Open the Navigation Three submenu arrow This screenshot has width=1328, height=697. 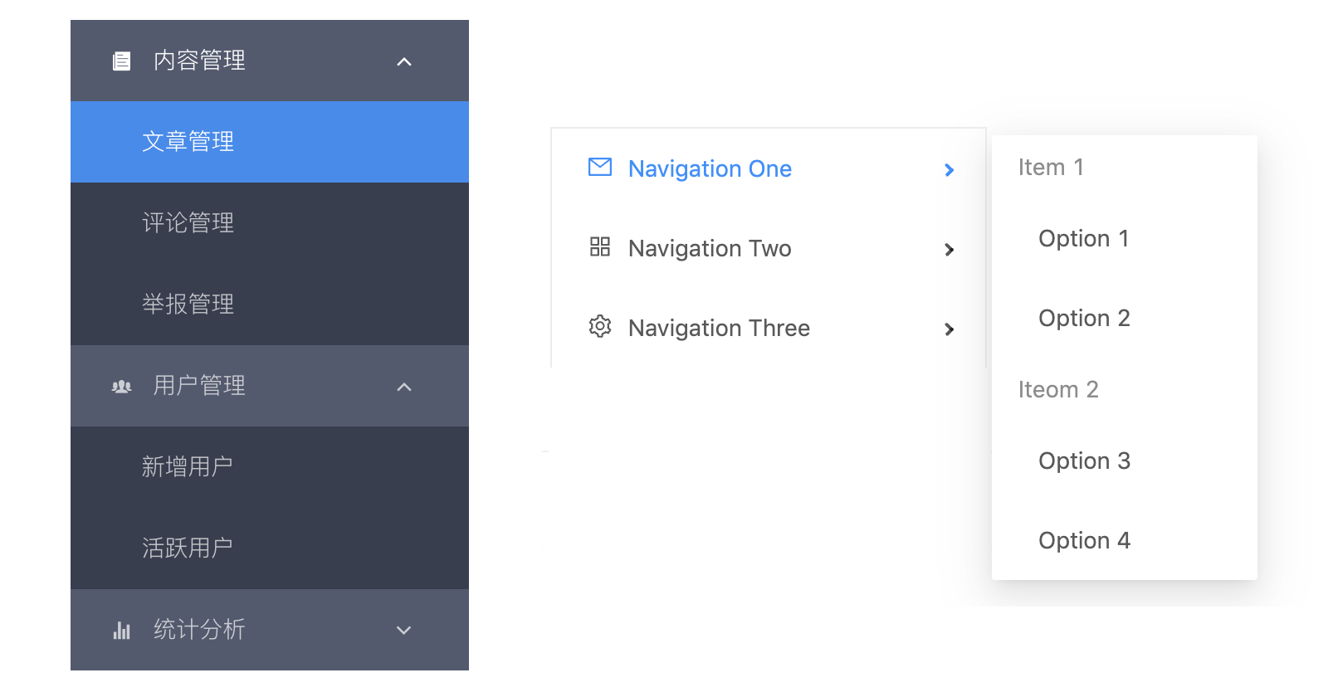click(x=950, y=329)
